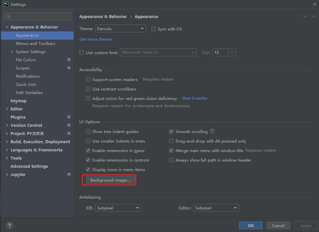319x232 pixels.
Task: Uncheck Smooth scrolling option
Action: pos(171,131)
